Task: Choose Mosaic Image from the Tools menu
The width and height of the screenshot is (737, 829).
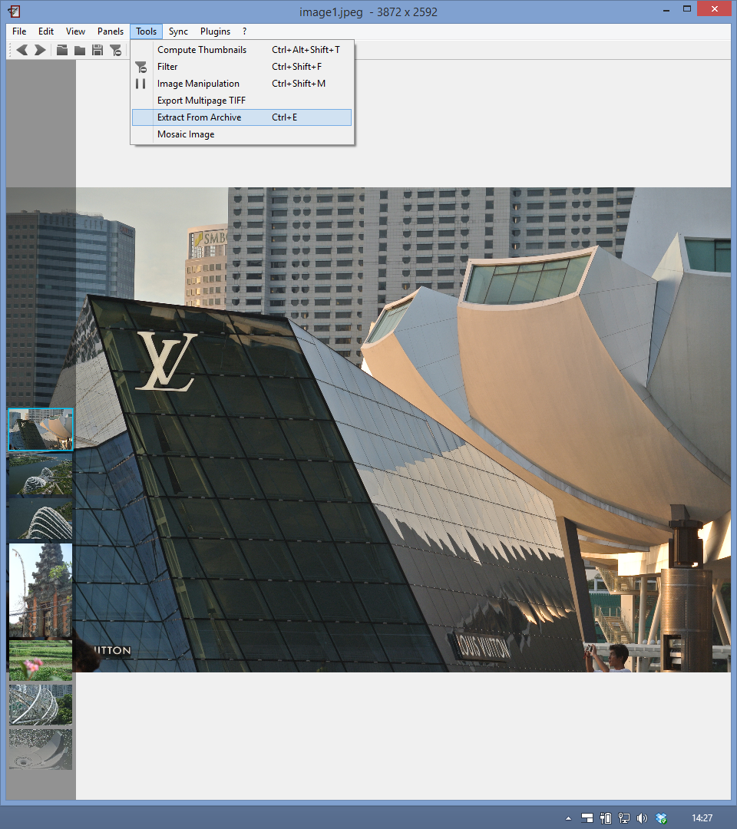Action: point(242,134)
